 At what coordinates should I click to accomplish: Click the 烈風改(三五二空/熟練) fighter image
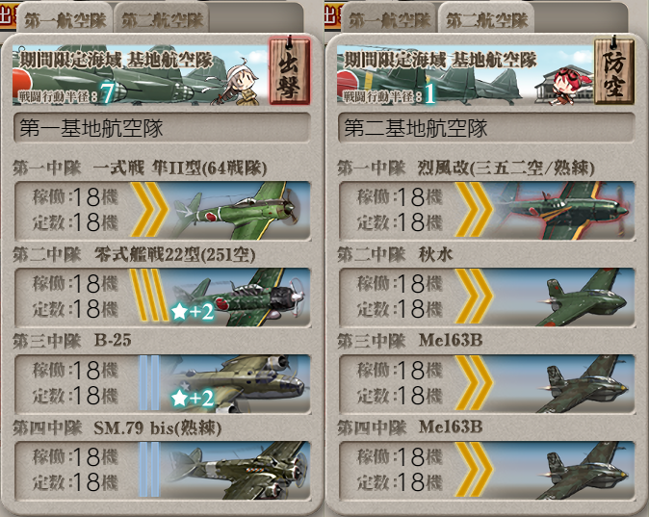(563, 210)
